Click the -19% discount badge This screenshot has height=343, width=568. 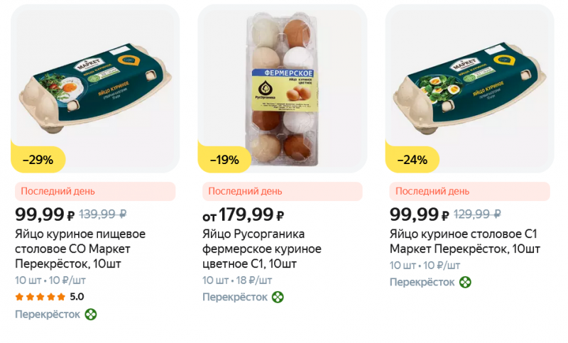pyautogui.click(x=224, y=160)
